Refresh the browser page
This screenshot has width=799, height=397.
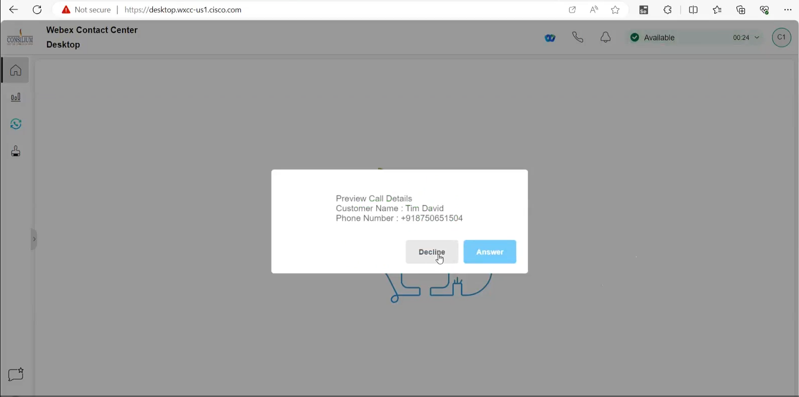point(37,10)
